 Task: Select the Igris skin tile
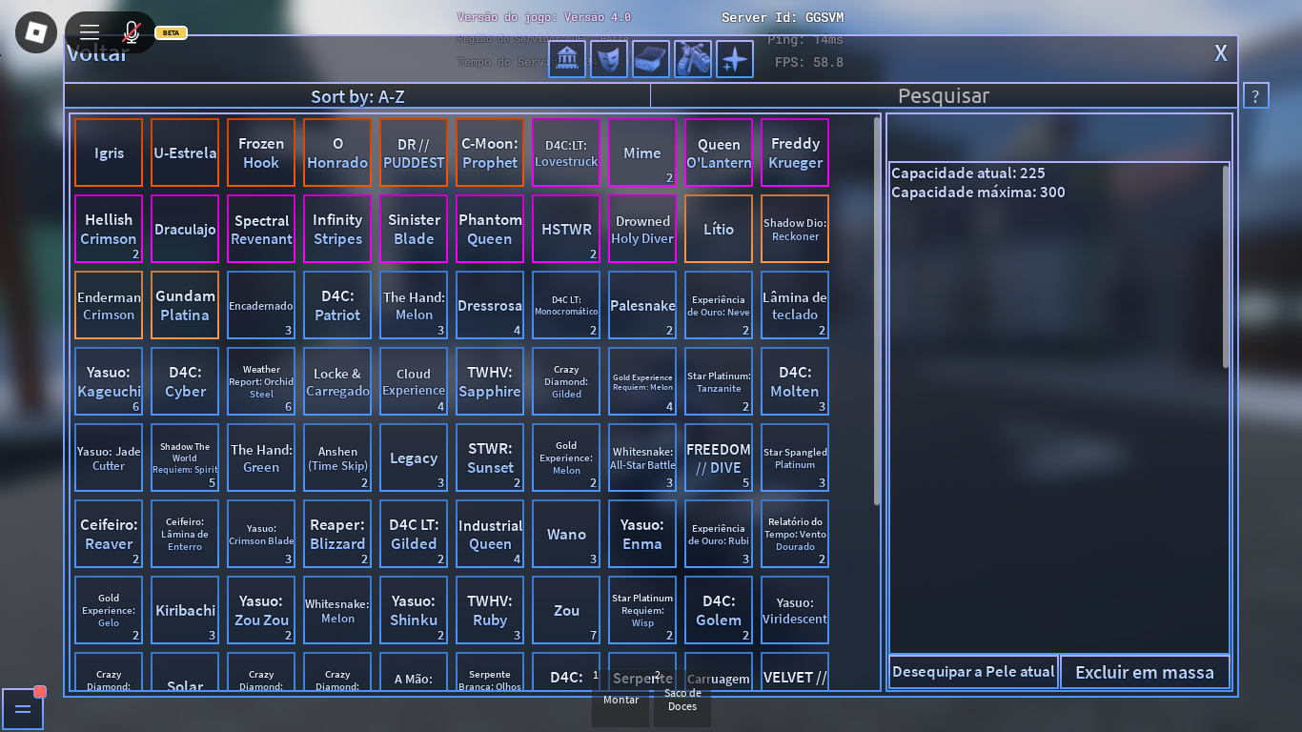pyautogui.click(x=109, y=152)
